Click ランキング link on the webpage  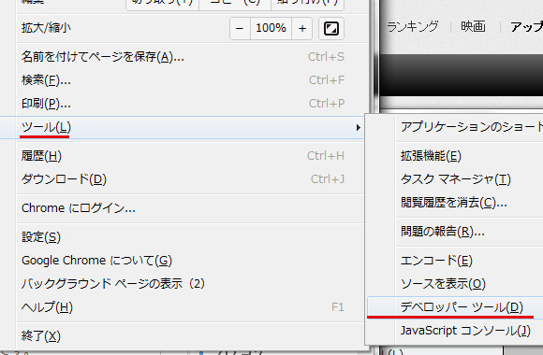coord(413,26)
